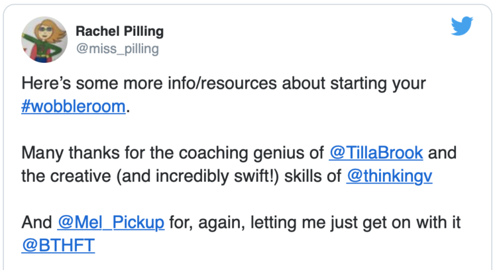Open the Rachel Pilling display name

tap(120, 31)
